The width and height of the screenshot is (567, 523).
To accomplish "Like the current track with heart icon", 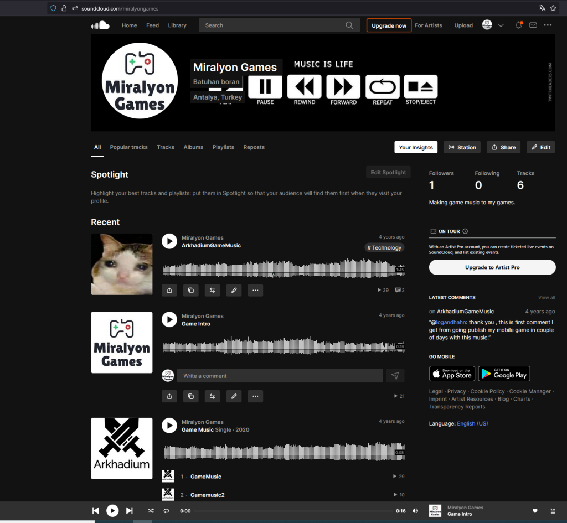I will click(535, 511).
